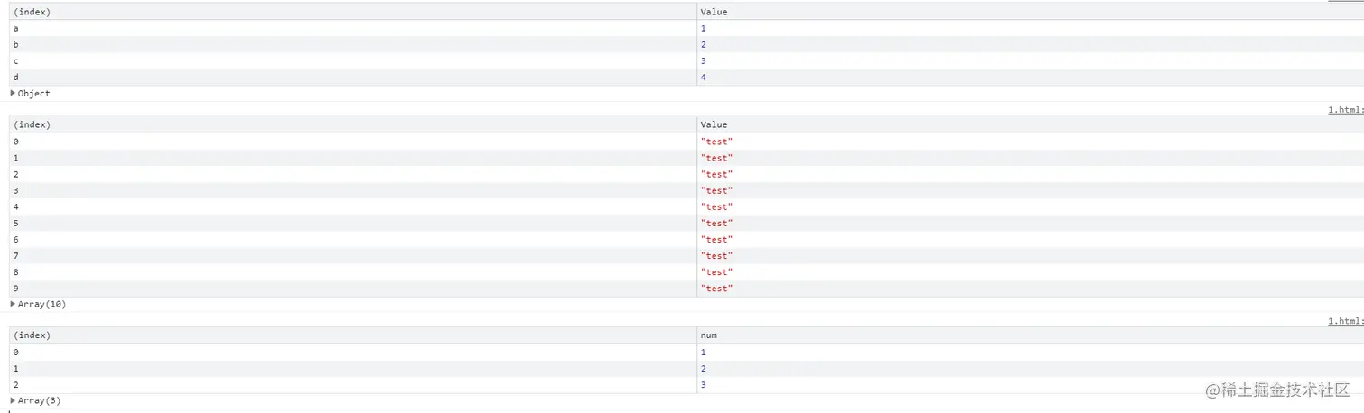The height and width of the screenshot is (413, 1364).
Task: Select index 9 in the test table
Action: [15, 289]
